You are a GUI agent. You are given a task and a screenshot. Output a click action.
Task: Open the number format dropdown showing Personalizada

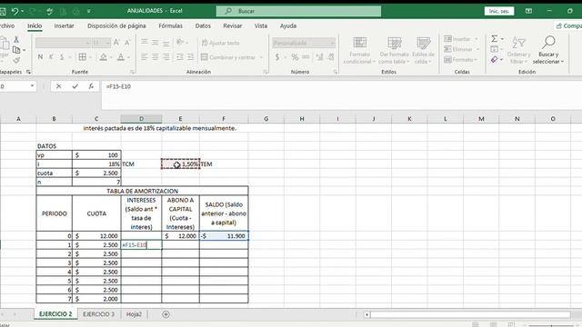(304, 43)
